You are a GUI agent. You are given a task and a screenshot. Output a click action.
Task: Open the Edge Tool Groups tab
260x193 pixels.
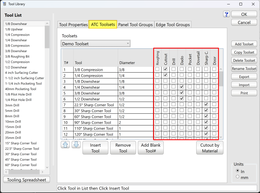pos(173,25)
